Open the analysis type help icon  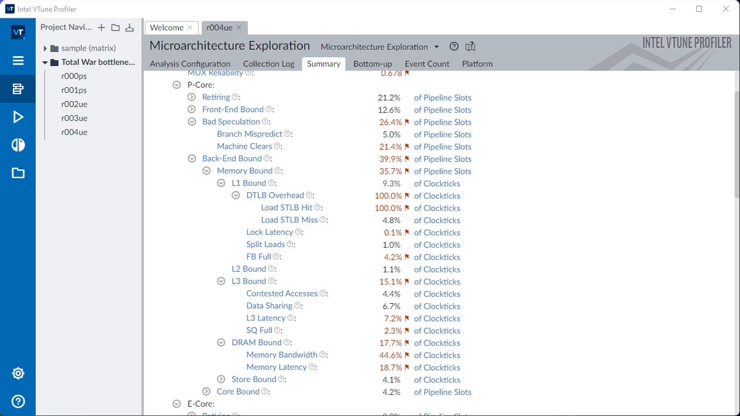[454, 47]
